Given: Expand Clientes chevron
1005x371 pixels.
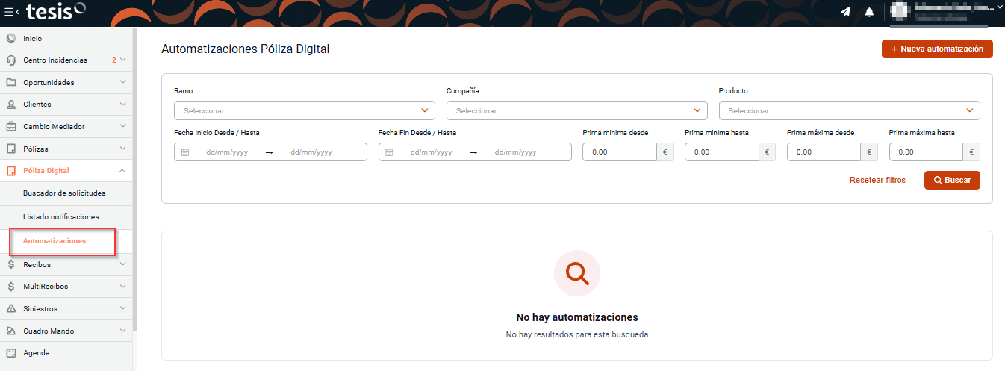Looking at the screenshot, I should click(123, 105).
